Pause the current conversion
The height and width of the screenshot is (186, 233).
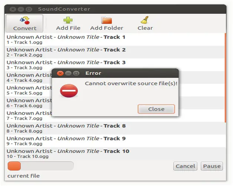pos(212,166)
